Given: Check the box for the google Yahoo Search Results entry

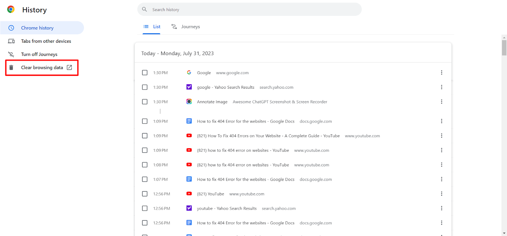Looking at the screenshot, I should [x=145, y=87].
